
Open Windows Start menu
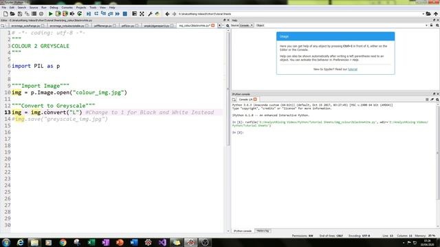6,242
